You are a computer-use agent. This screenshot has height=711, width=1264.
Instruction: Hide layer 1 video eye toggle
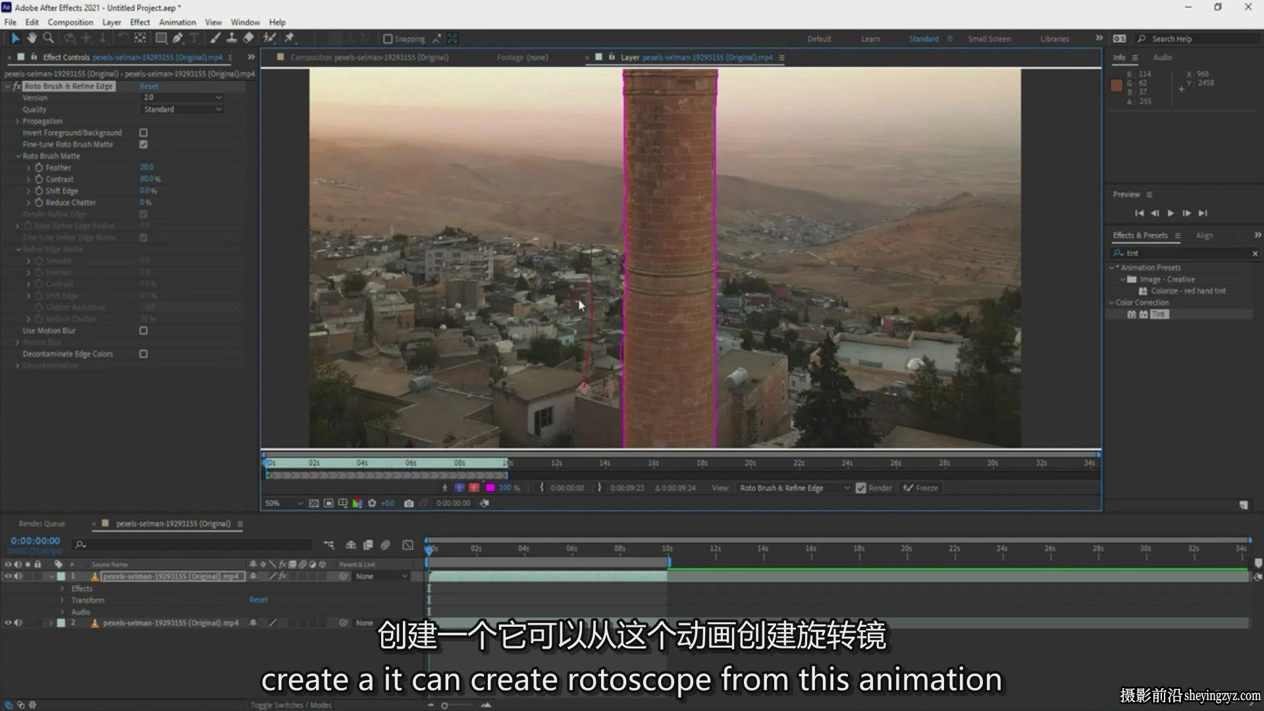pos(8,576)
